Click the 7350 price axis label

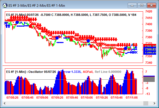(x=149, y=56)
